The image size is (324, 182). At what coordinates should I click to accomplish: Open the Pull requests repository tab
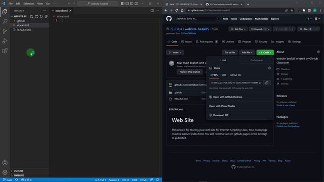pyautogui.click(x=207, y=41)
